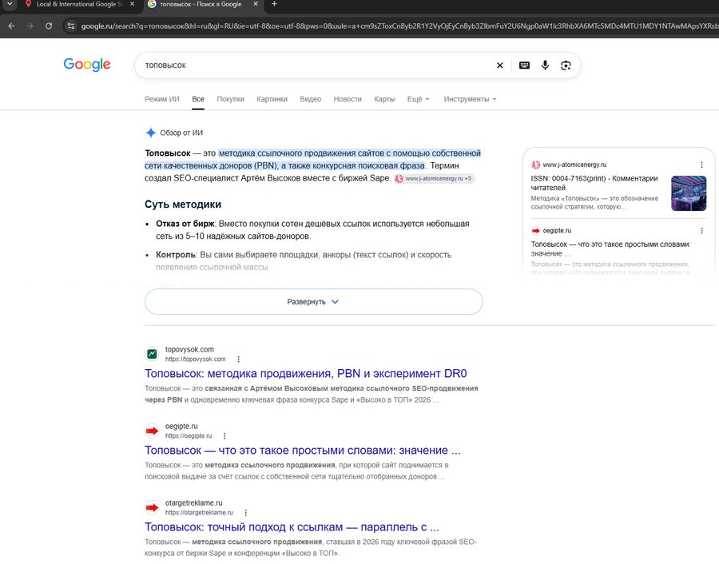Open Google Lens image search icon

click(566, 66)
